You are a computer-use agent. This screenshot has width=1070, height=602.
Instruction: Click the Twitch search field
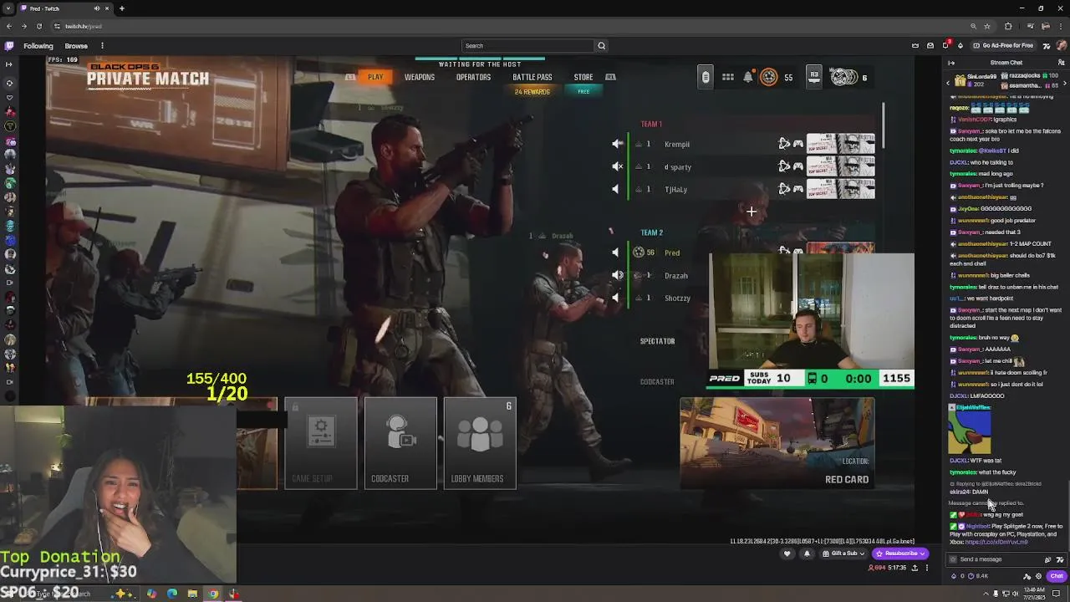(527, 46)
